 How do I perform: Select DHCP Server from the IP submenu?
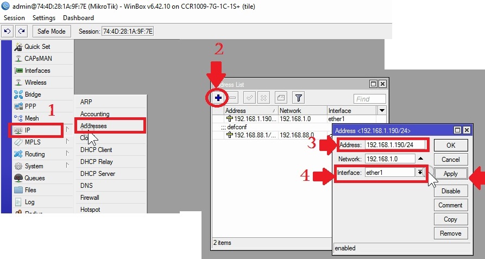pyautogui.click(x=98, y=174)
